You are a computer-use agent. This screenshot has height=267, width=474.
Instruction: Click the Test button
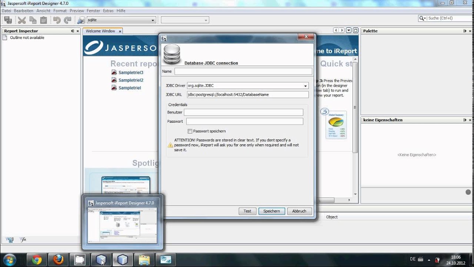(x=247, y=211)
